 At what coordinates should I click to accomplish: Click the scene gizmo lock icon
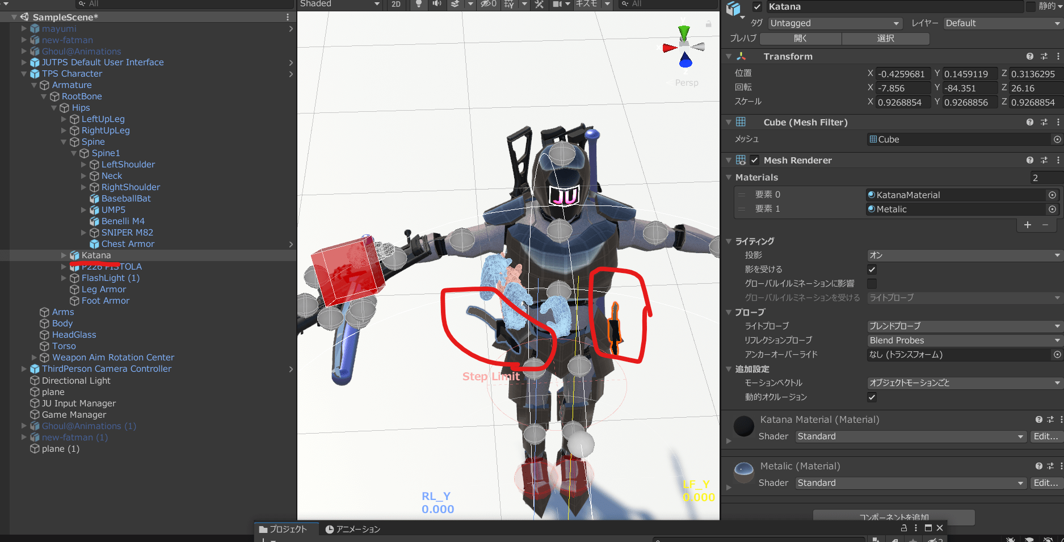pyautogui.click(x=708, y=24)
